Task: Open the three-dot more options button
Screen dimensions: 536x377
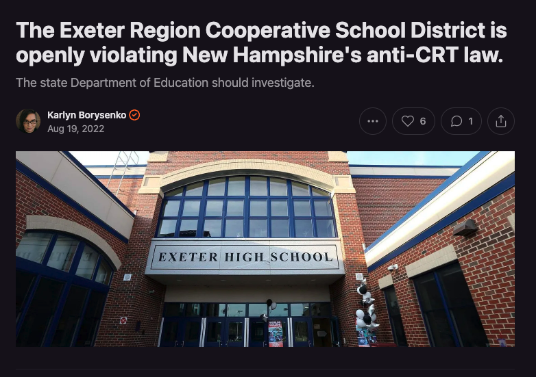Action: click(373, 121)
